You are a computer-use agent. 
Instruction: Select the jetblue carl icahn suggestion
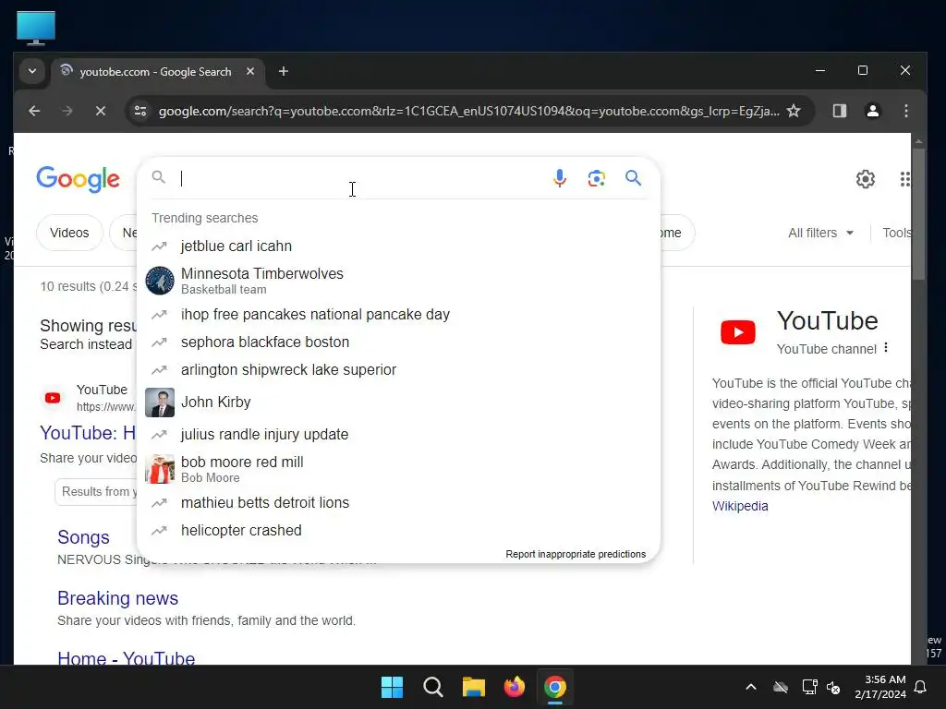[x=398, y=246]
